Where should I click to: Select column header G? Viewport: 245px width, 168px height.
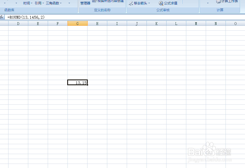pos(77,23)
